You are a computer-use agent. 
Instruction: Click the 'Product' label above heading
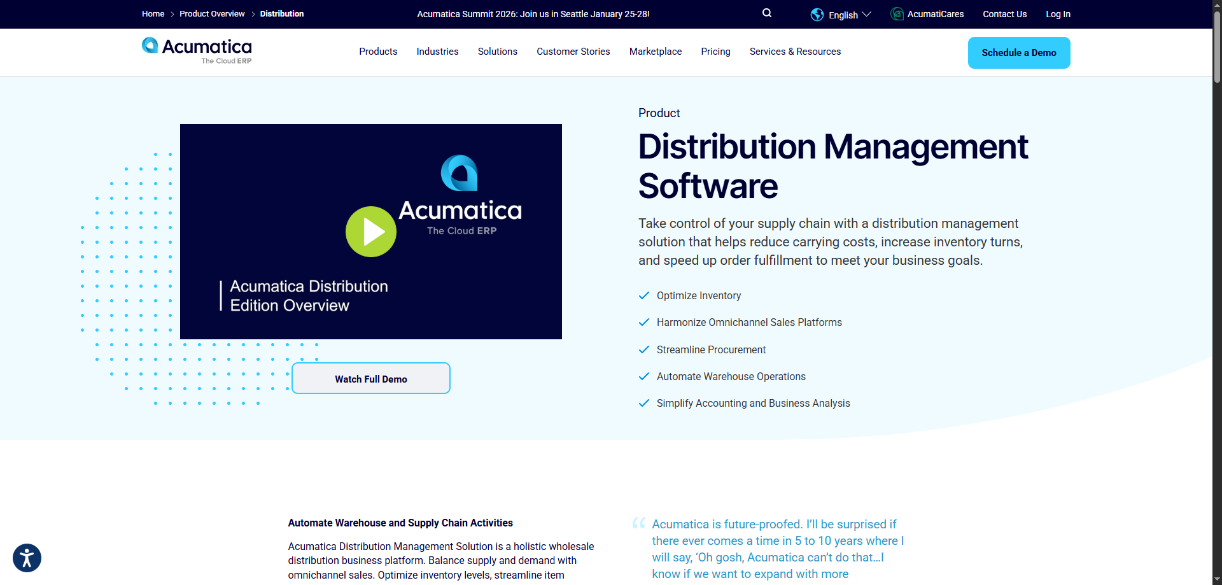click(659, 113)
